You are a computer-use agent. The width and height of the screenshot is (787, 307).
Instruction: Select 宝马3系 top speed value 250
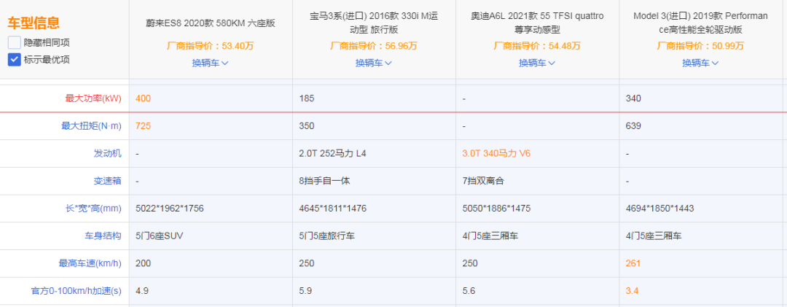[x=306, y=263]
